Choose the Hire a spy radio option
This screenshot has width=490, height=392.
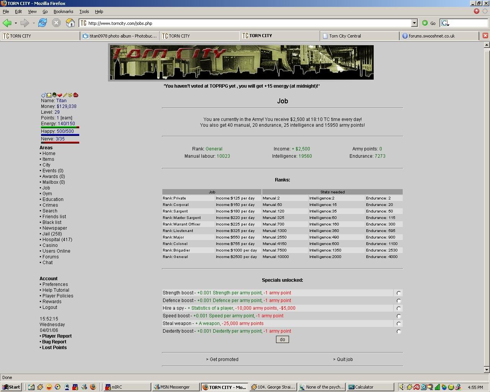pos(399,309)
